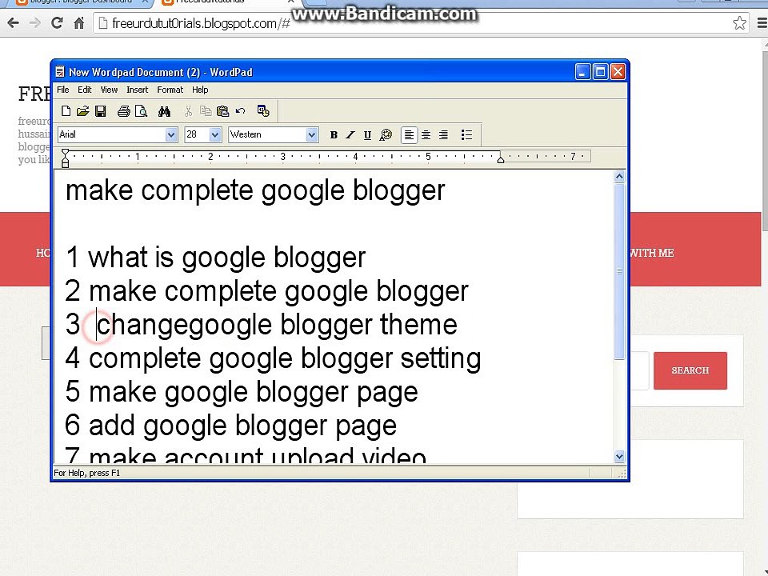768x576 pixels.
Task: Open the Edit menu
Action: [84, 90]
